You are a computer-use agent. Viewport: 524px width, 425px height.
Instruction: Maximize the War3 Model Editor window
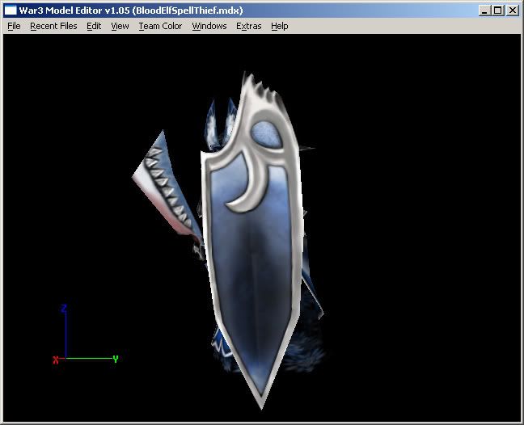point(497,11)
